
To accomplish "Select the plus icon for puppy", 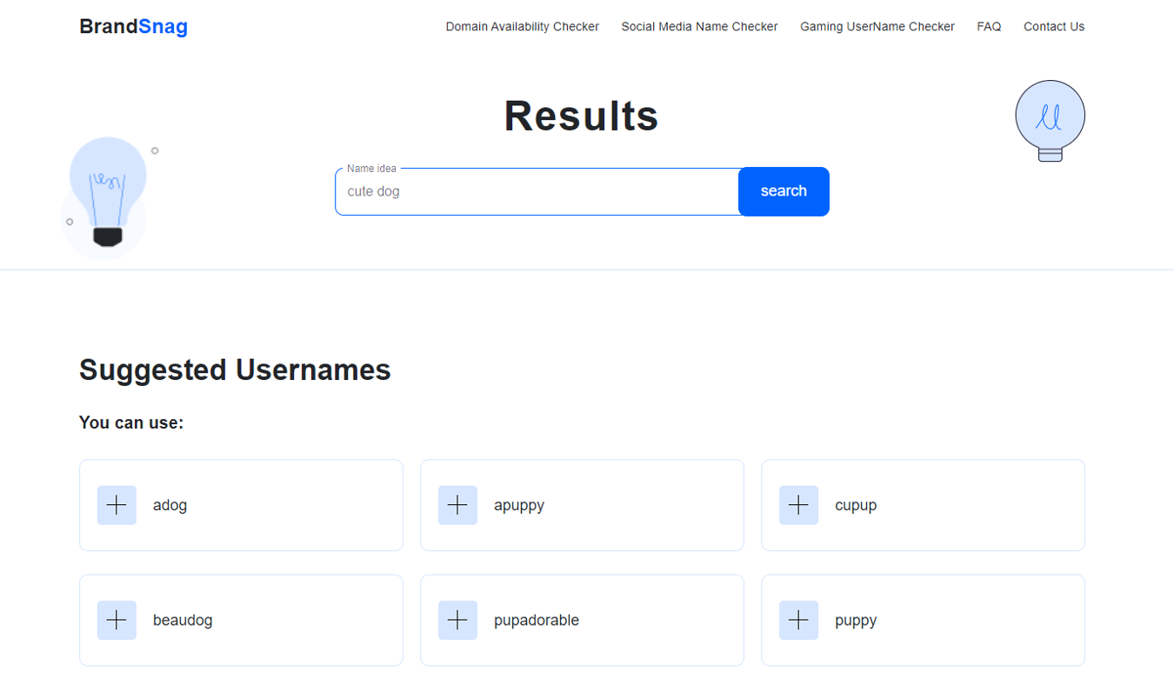I will (797, 620).
